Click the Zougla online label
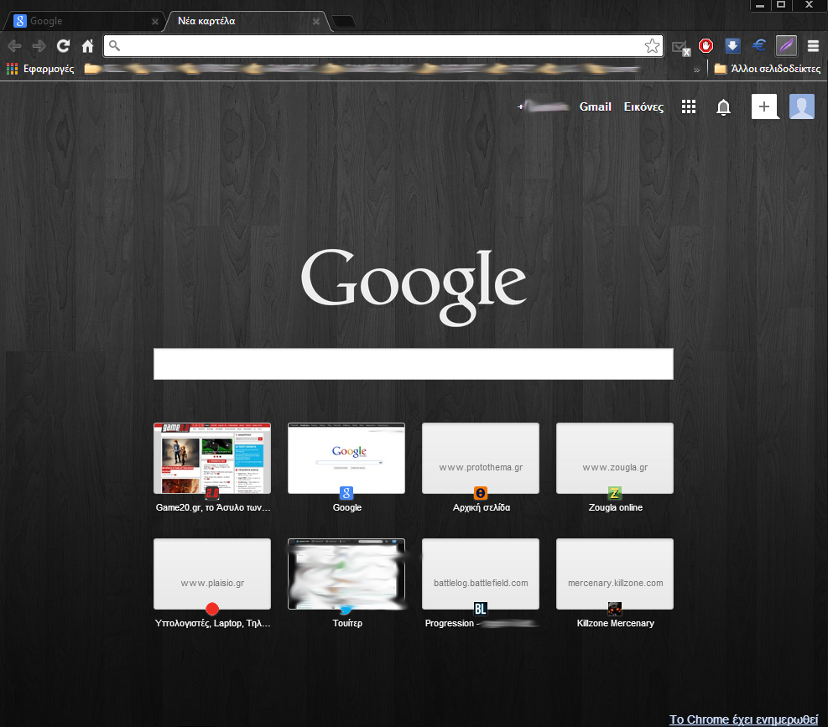 tap(615, 507)
